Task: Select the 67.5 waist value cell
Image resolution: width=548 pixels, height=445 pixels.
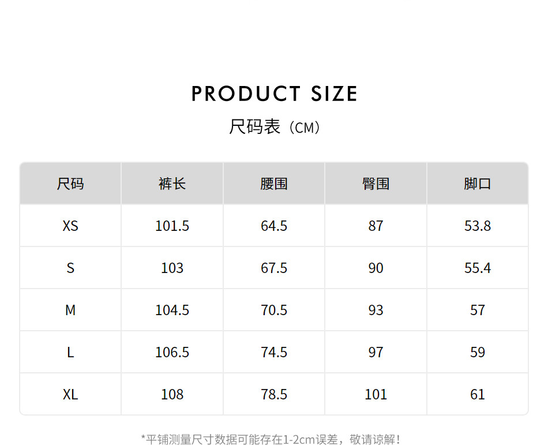Action: [x=274, y=268]
